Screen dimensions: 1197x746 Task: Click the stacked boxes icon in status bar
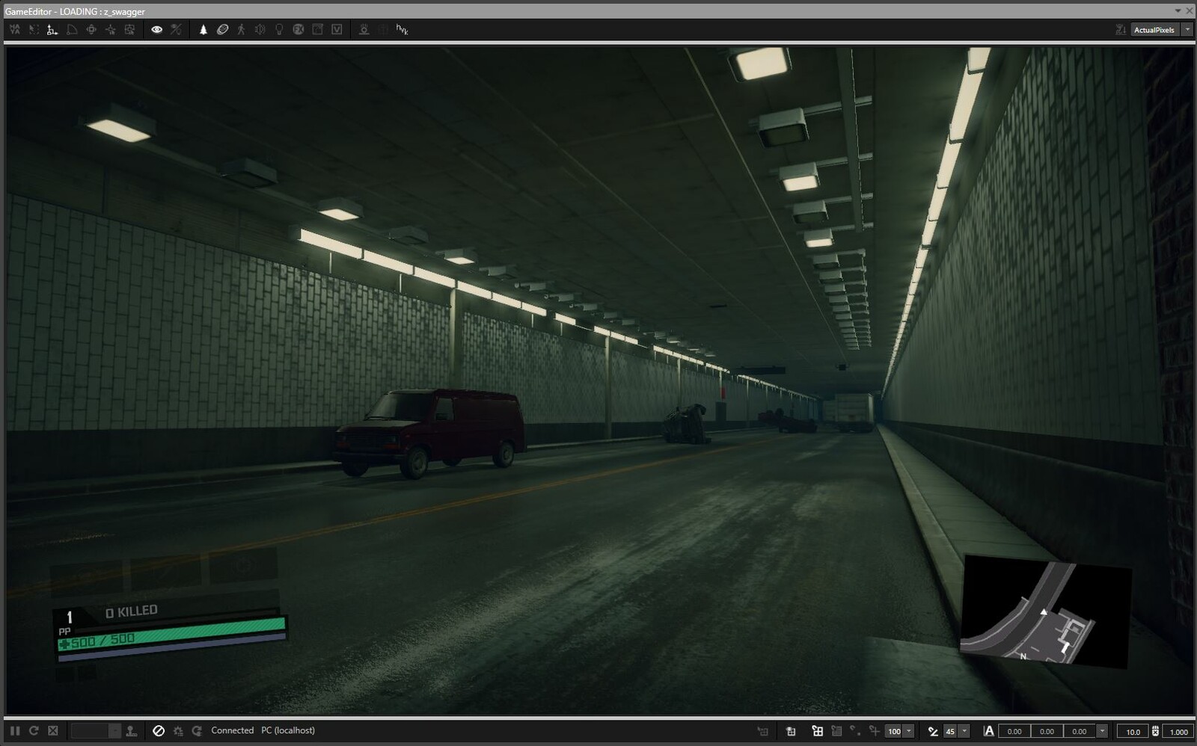(x=791, y=732)
